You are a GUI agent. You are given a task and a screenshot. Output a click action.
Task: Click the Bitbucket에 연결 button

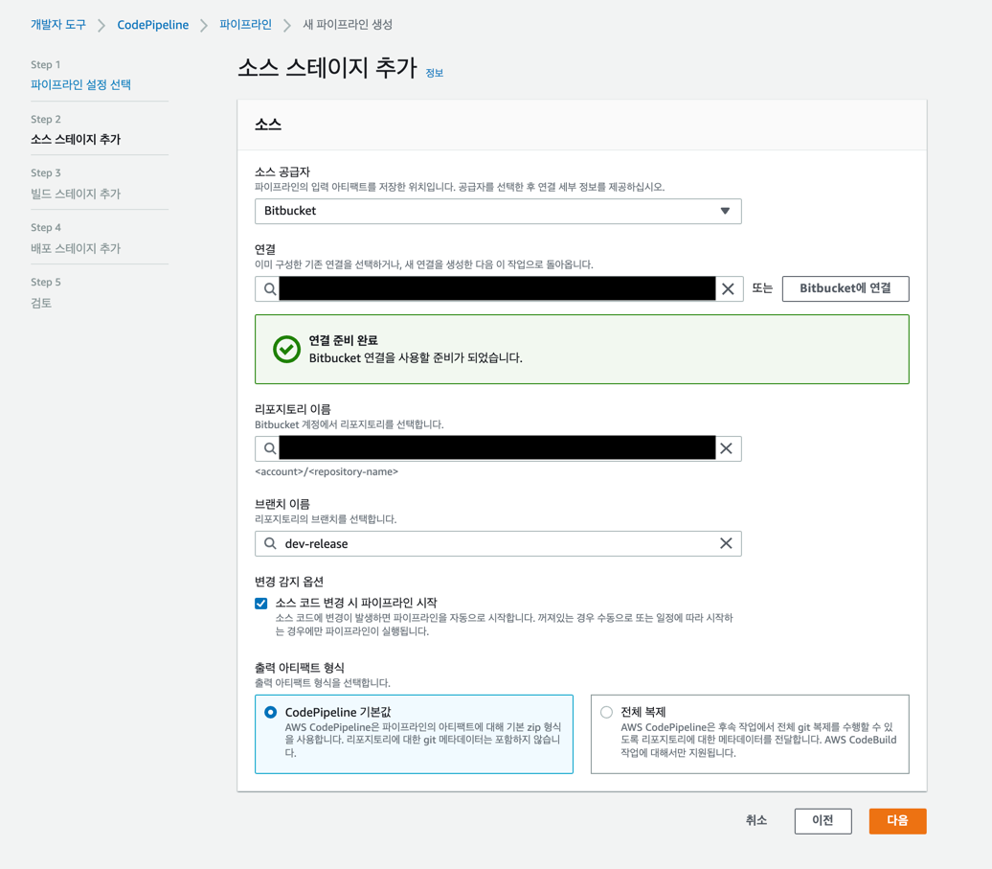pos(845,288)
